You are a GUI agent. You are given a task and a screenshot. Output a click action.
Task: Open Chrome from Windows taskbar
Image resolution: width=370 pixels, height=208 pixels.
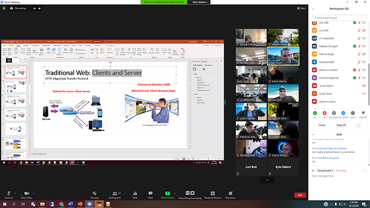pyautogui.click(x=61, y=204)
